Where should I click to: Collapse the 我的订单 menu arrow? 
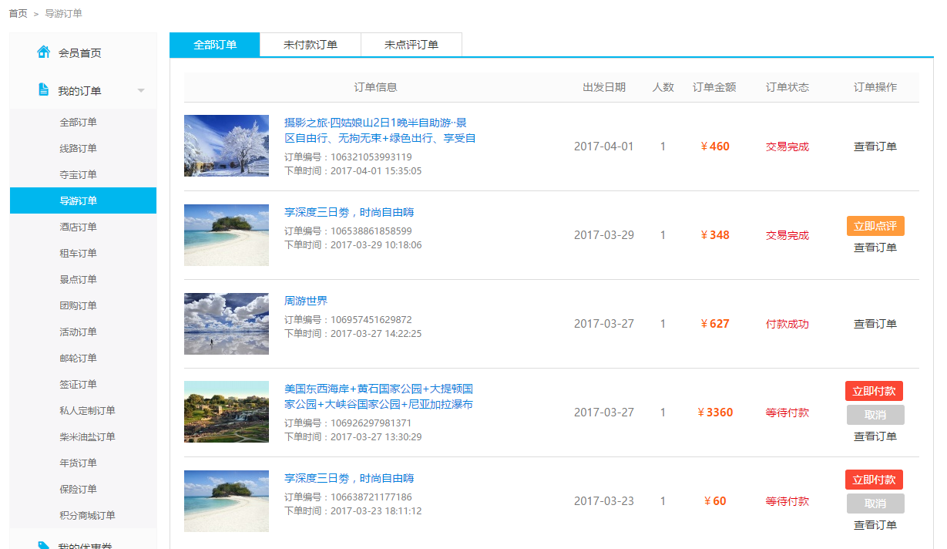[141, 91]
